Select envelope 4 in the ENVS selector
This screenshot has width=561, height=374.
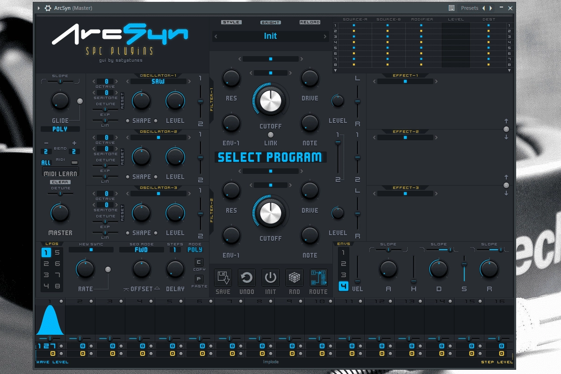(x=343, y=286)
